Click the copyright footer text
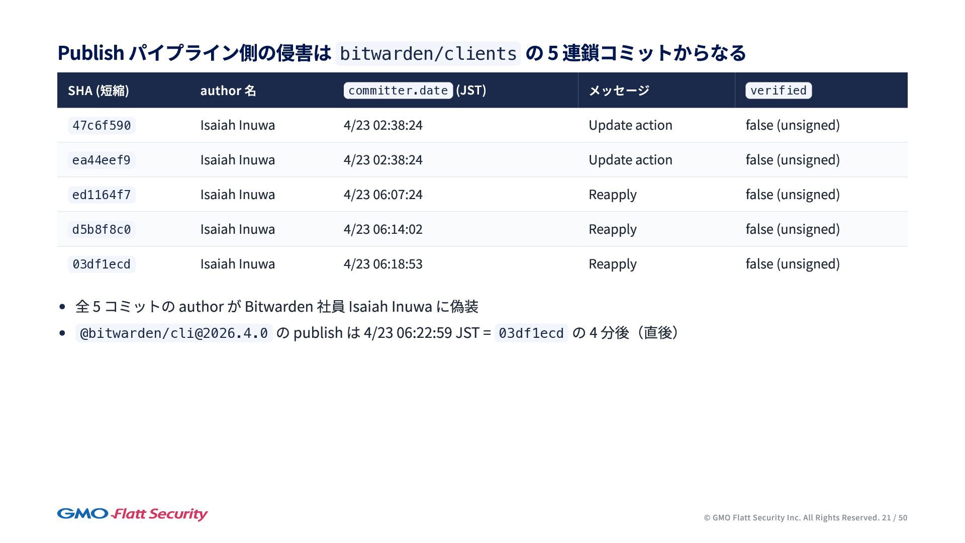 tap(791, 517)
